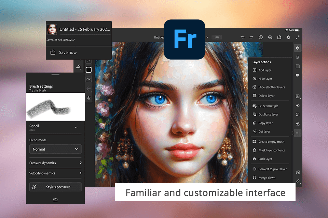Open the Help question mark icon
This screenshot has height=218, width=328.
(x=261, y=37)
